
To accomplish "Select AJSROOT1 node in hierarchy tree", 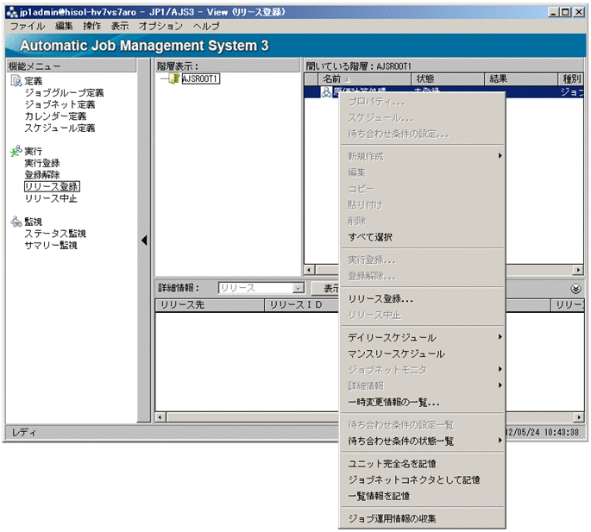I will point(200,78).
